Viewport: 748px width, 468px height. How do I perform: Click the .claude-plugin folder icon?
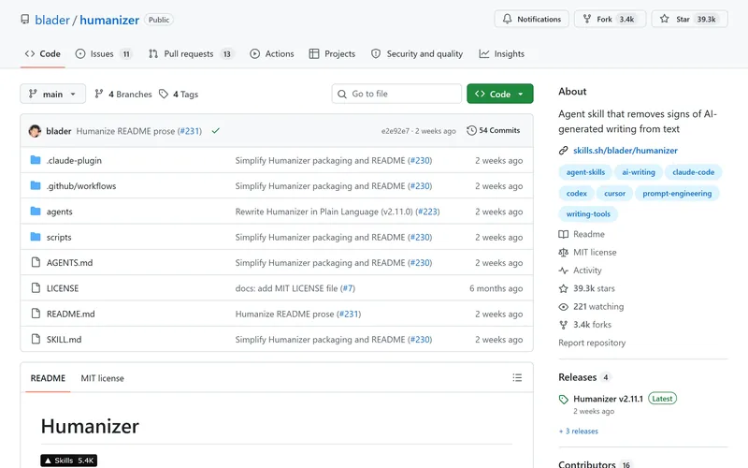[36, 160]
